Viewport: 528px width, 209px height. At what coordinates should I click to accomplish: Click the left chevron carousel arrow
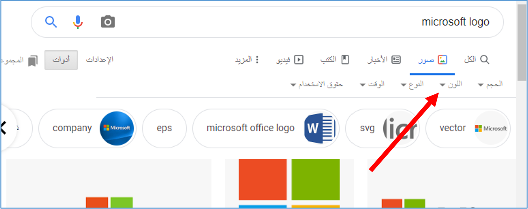click(4, 128)
